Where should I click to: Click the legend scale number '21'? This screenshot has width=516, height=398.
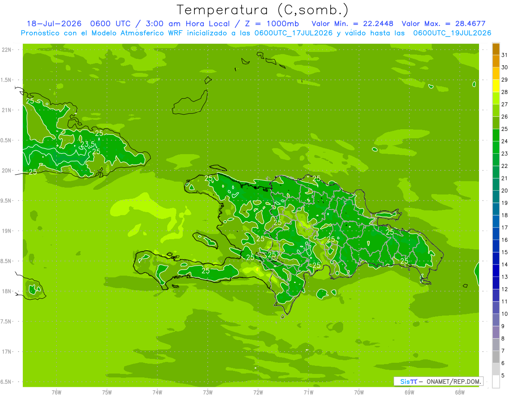(x=504, y=178)
